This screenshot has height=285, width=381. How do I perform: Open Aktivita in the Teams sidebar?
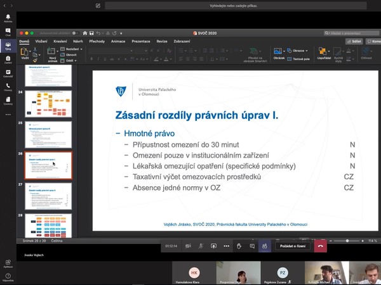[8, 17]
